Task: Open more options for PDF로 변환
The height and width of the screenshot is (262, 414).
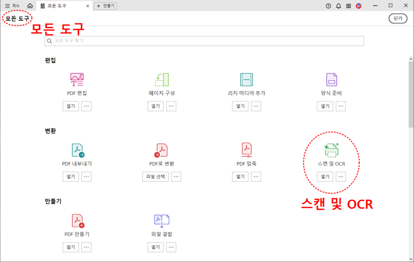Action: (x=176, y=177)
